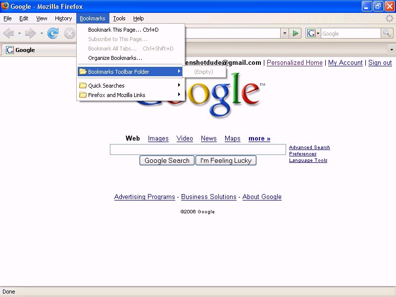Screen dimensions: 396x297
Task: Open the Maps link
Action: coord(233,139)
